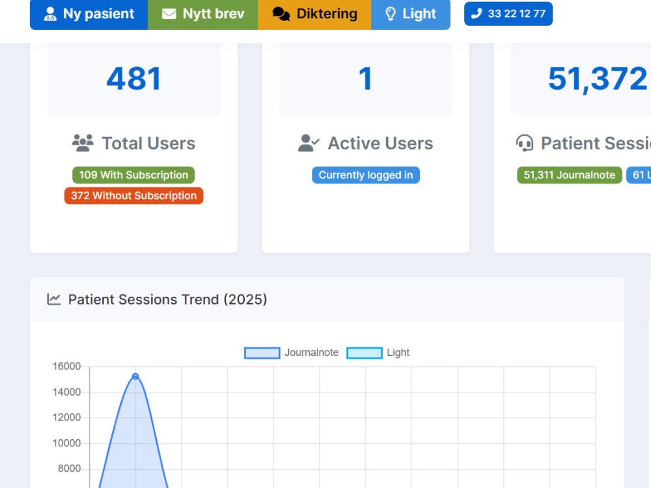Click the envelope icon on Nytt brev
The height and width of the screenshot is (488, 651).
pos(169,14)
